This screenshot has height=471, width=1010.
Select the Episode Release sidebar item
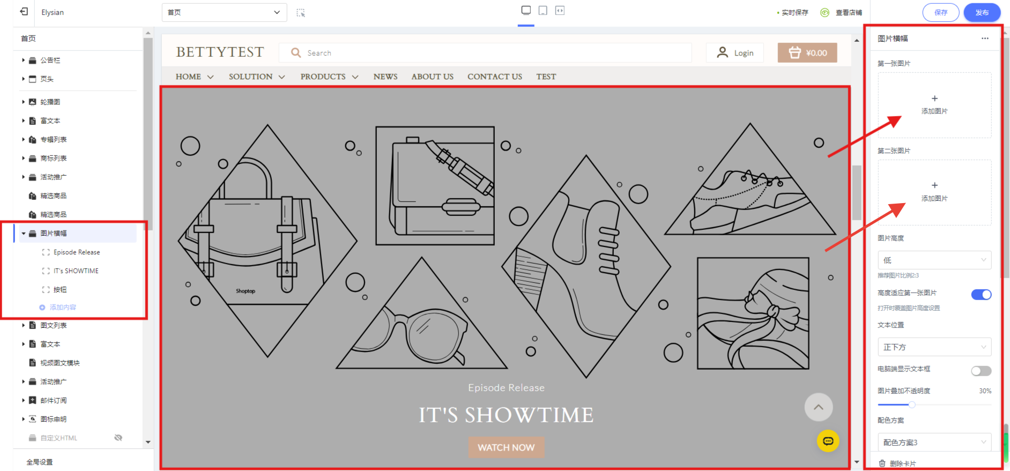tap(77, 252)
